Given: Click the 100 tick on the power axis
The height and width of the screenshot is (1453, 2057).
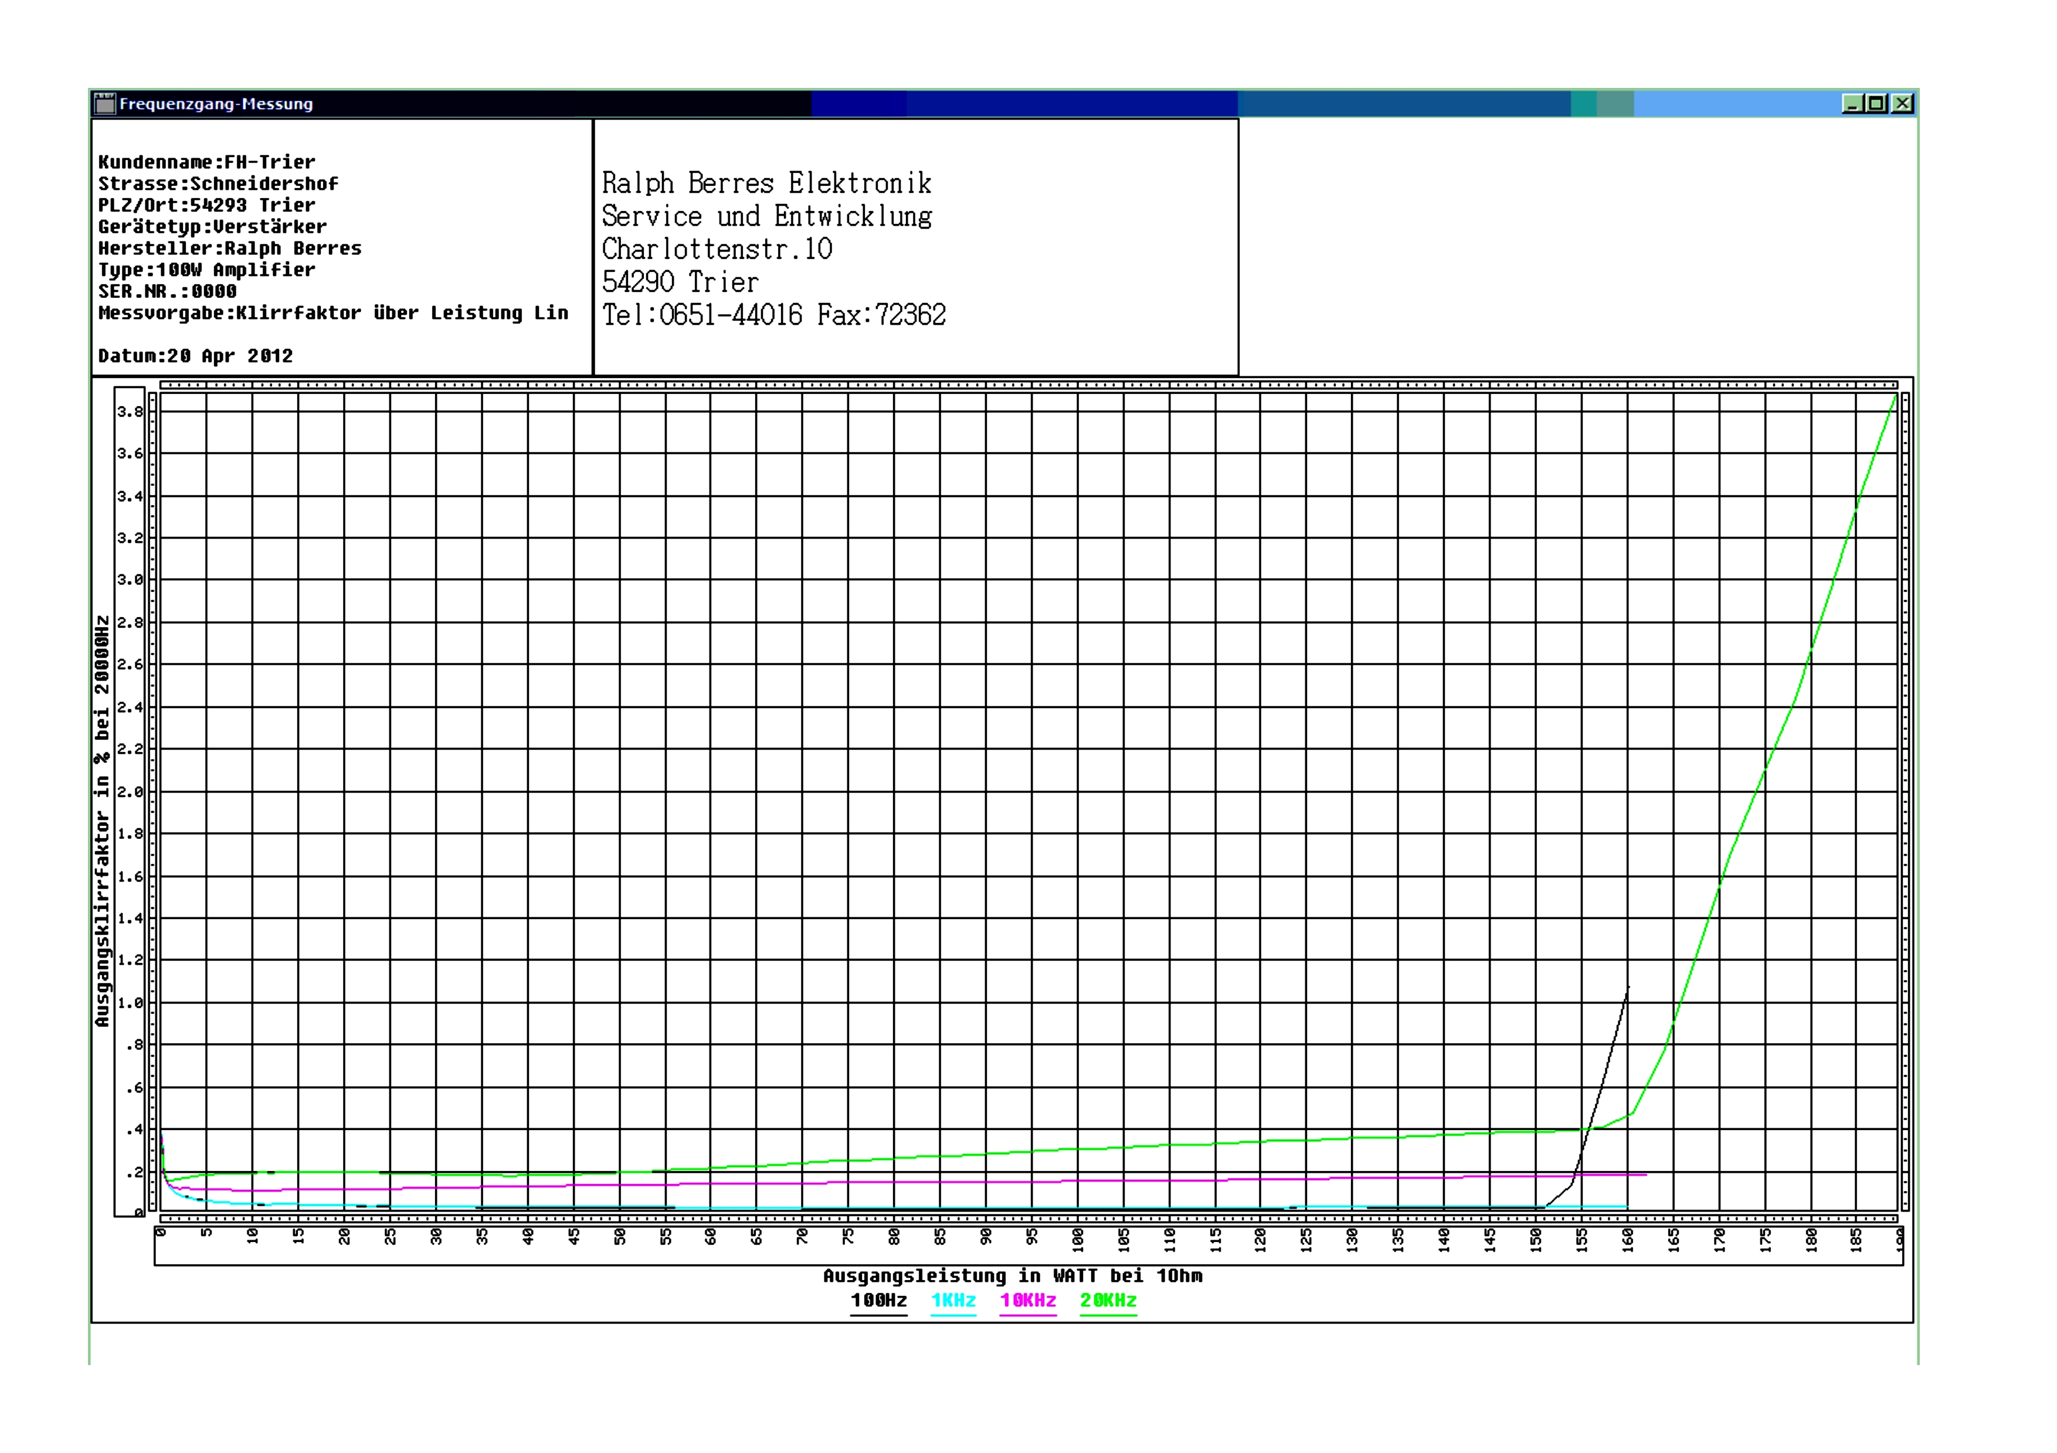Looking at the screenshot, I should (x=1078, y=1239).
